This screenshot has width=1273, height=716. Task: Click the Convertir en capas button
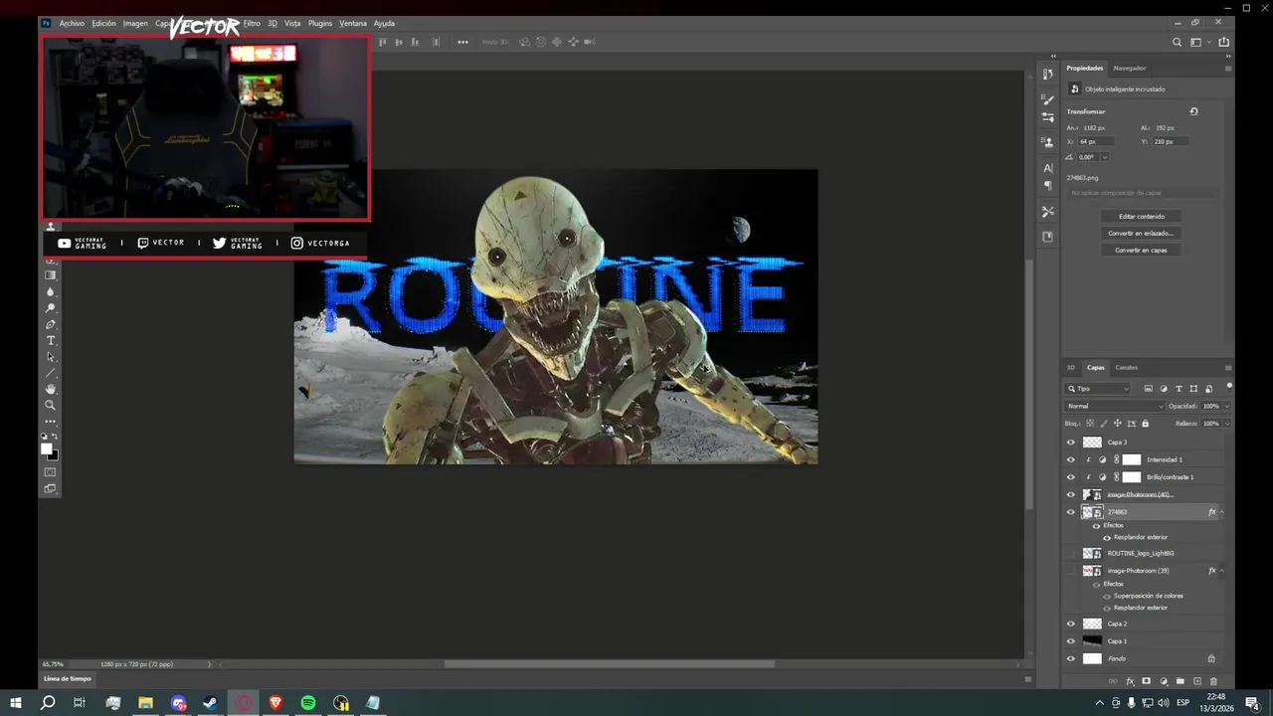tap(1141, 250)
